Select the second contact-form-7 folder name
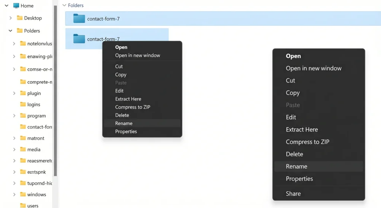This screenshot has height=208, width=381. pos(103,39)
